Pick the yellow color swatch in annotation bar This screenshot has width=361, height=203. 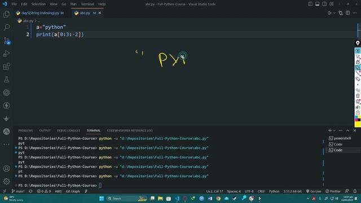(x=358, y=124)
